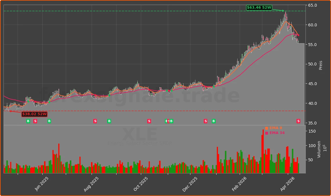Click the green B marker near Aug 2025
Image resolution: width=331 pixels, height=196 pixels.
[109, 121]
